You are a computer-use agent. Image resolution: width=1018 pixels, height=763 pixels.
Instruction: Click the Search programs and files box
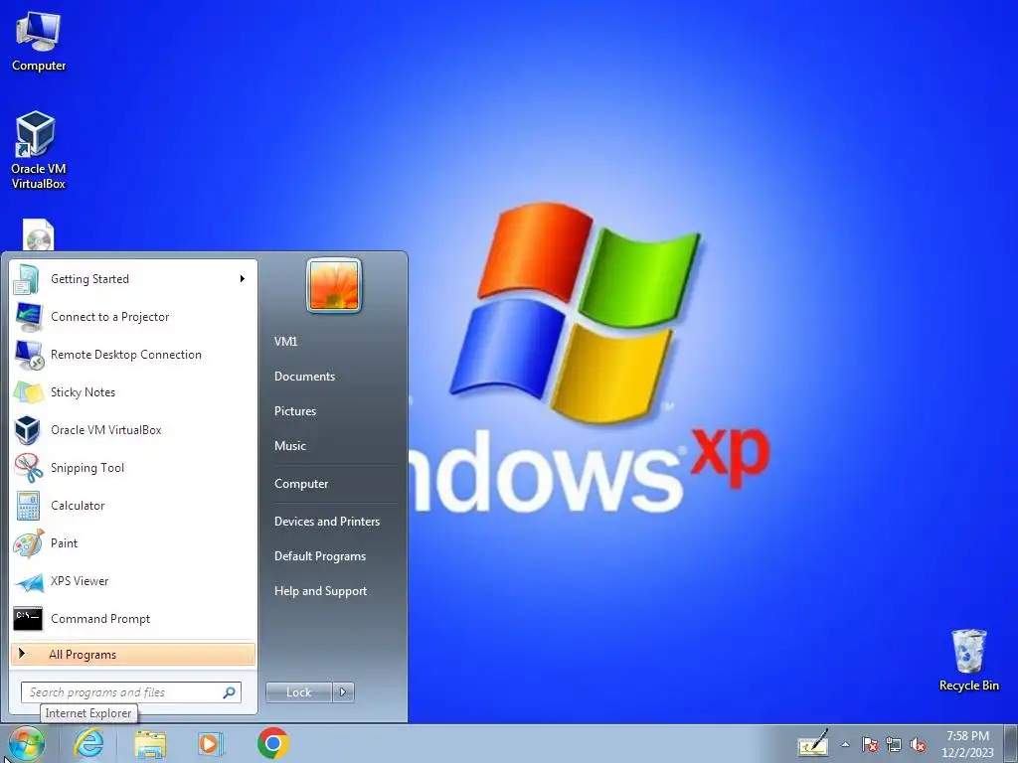pyautogui.click(x=131, y=692)
